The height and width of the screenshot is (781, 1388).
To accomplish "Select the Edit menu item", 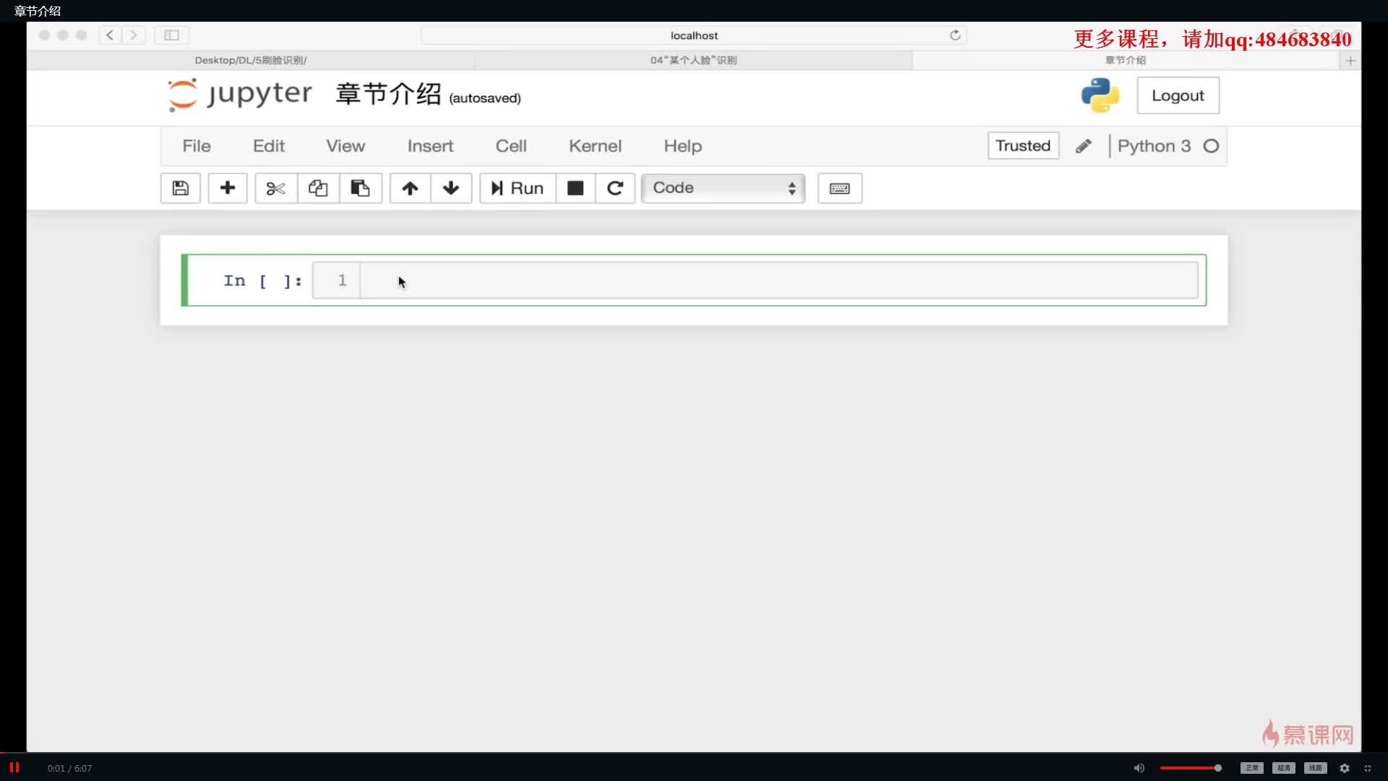I will pyautogui.click(x=268, y=146).
